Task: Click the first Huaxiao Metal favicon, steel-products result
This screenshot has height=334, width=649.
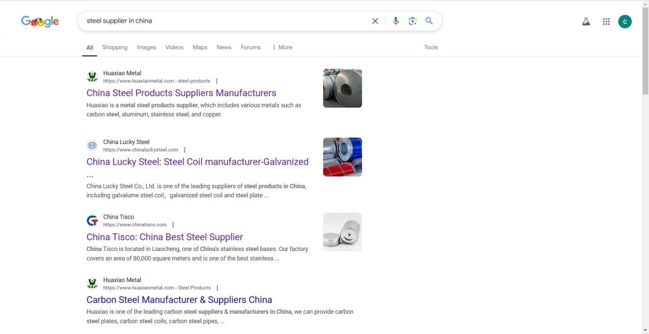Action: tap(92, 77)
